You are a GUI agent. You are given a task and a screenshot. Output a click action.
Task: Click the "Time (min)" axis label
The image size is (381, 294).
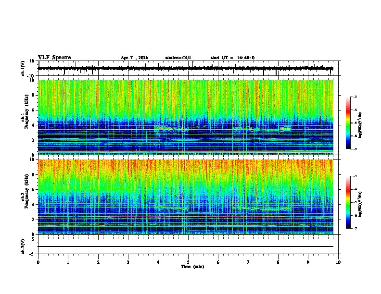[192, 267]
